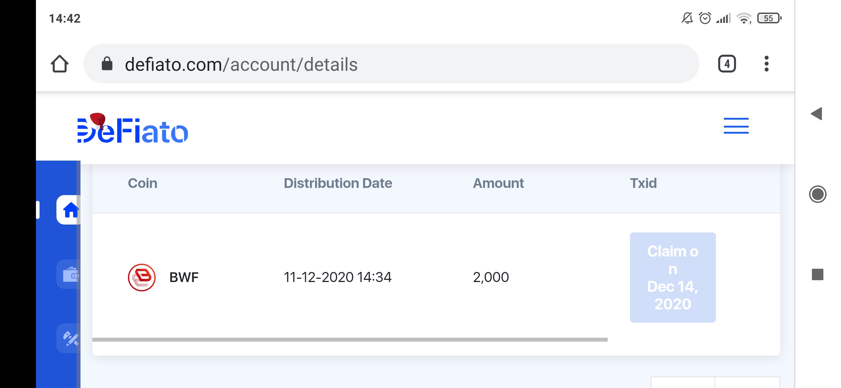Viewport: 841px width, 388px height.
Task: Click the Txid column header
Action: [x=643, y=183]
